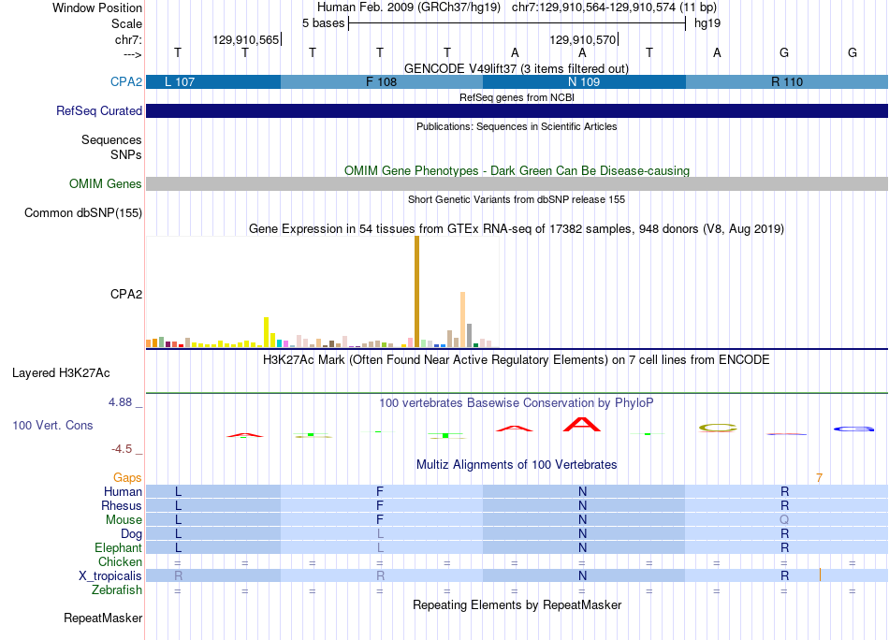Click the Mouse species label
The height and width of the screenshot is (640, 889).
tap(124, 520)
